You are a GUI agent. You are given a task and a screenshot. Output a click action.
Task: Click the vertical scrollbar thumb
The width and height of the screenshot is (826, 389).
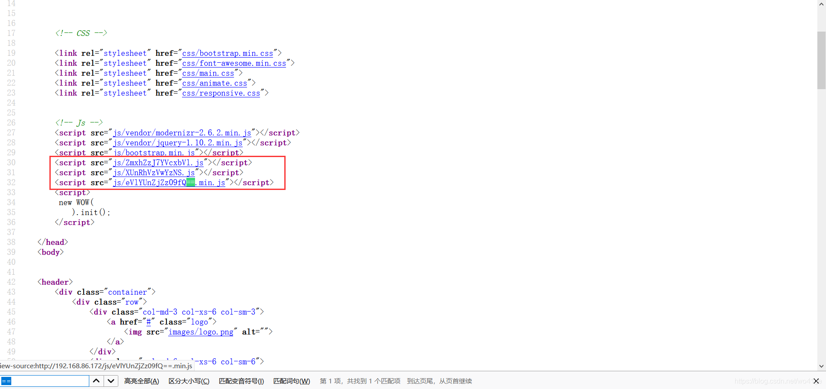(822, 60)
